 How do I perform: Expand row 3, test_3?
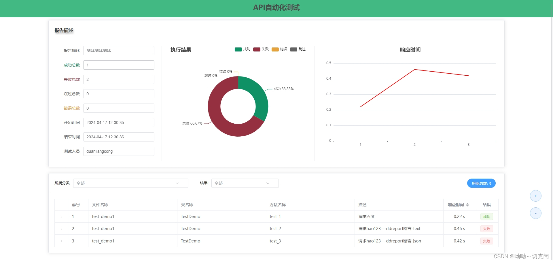[x=61, y=241]
